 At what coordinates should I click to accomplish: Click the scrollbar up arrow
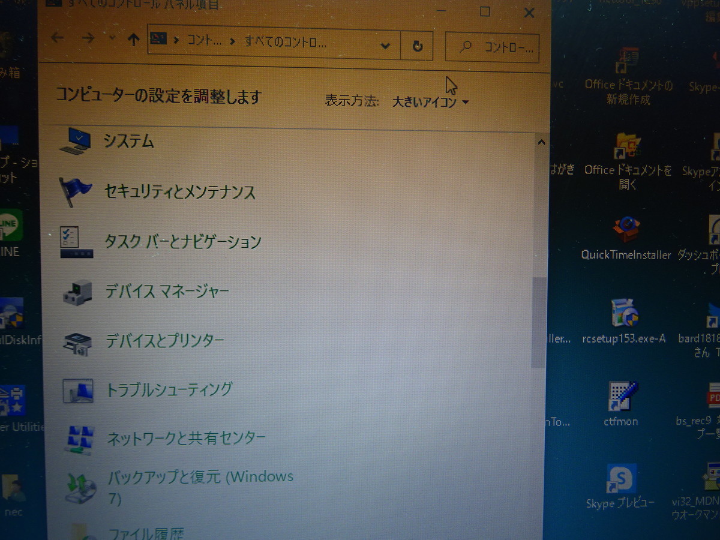[541, 143]
